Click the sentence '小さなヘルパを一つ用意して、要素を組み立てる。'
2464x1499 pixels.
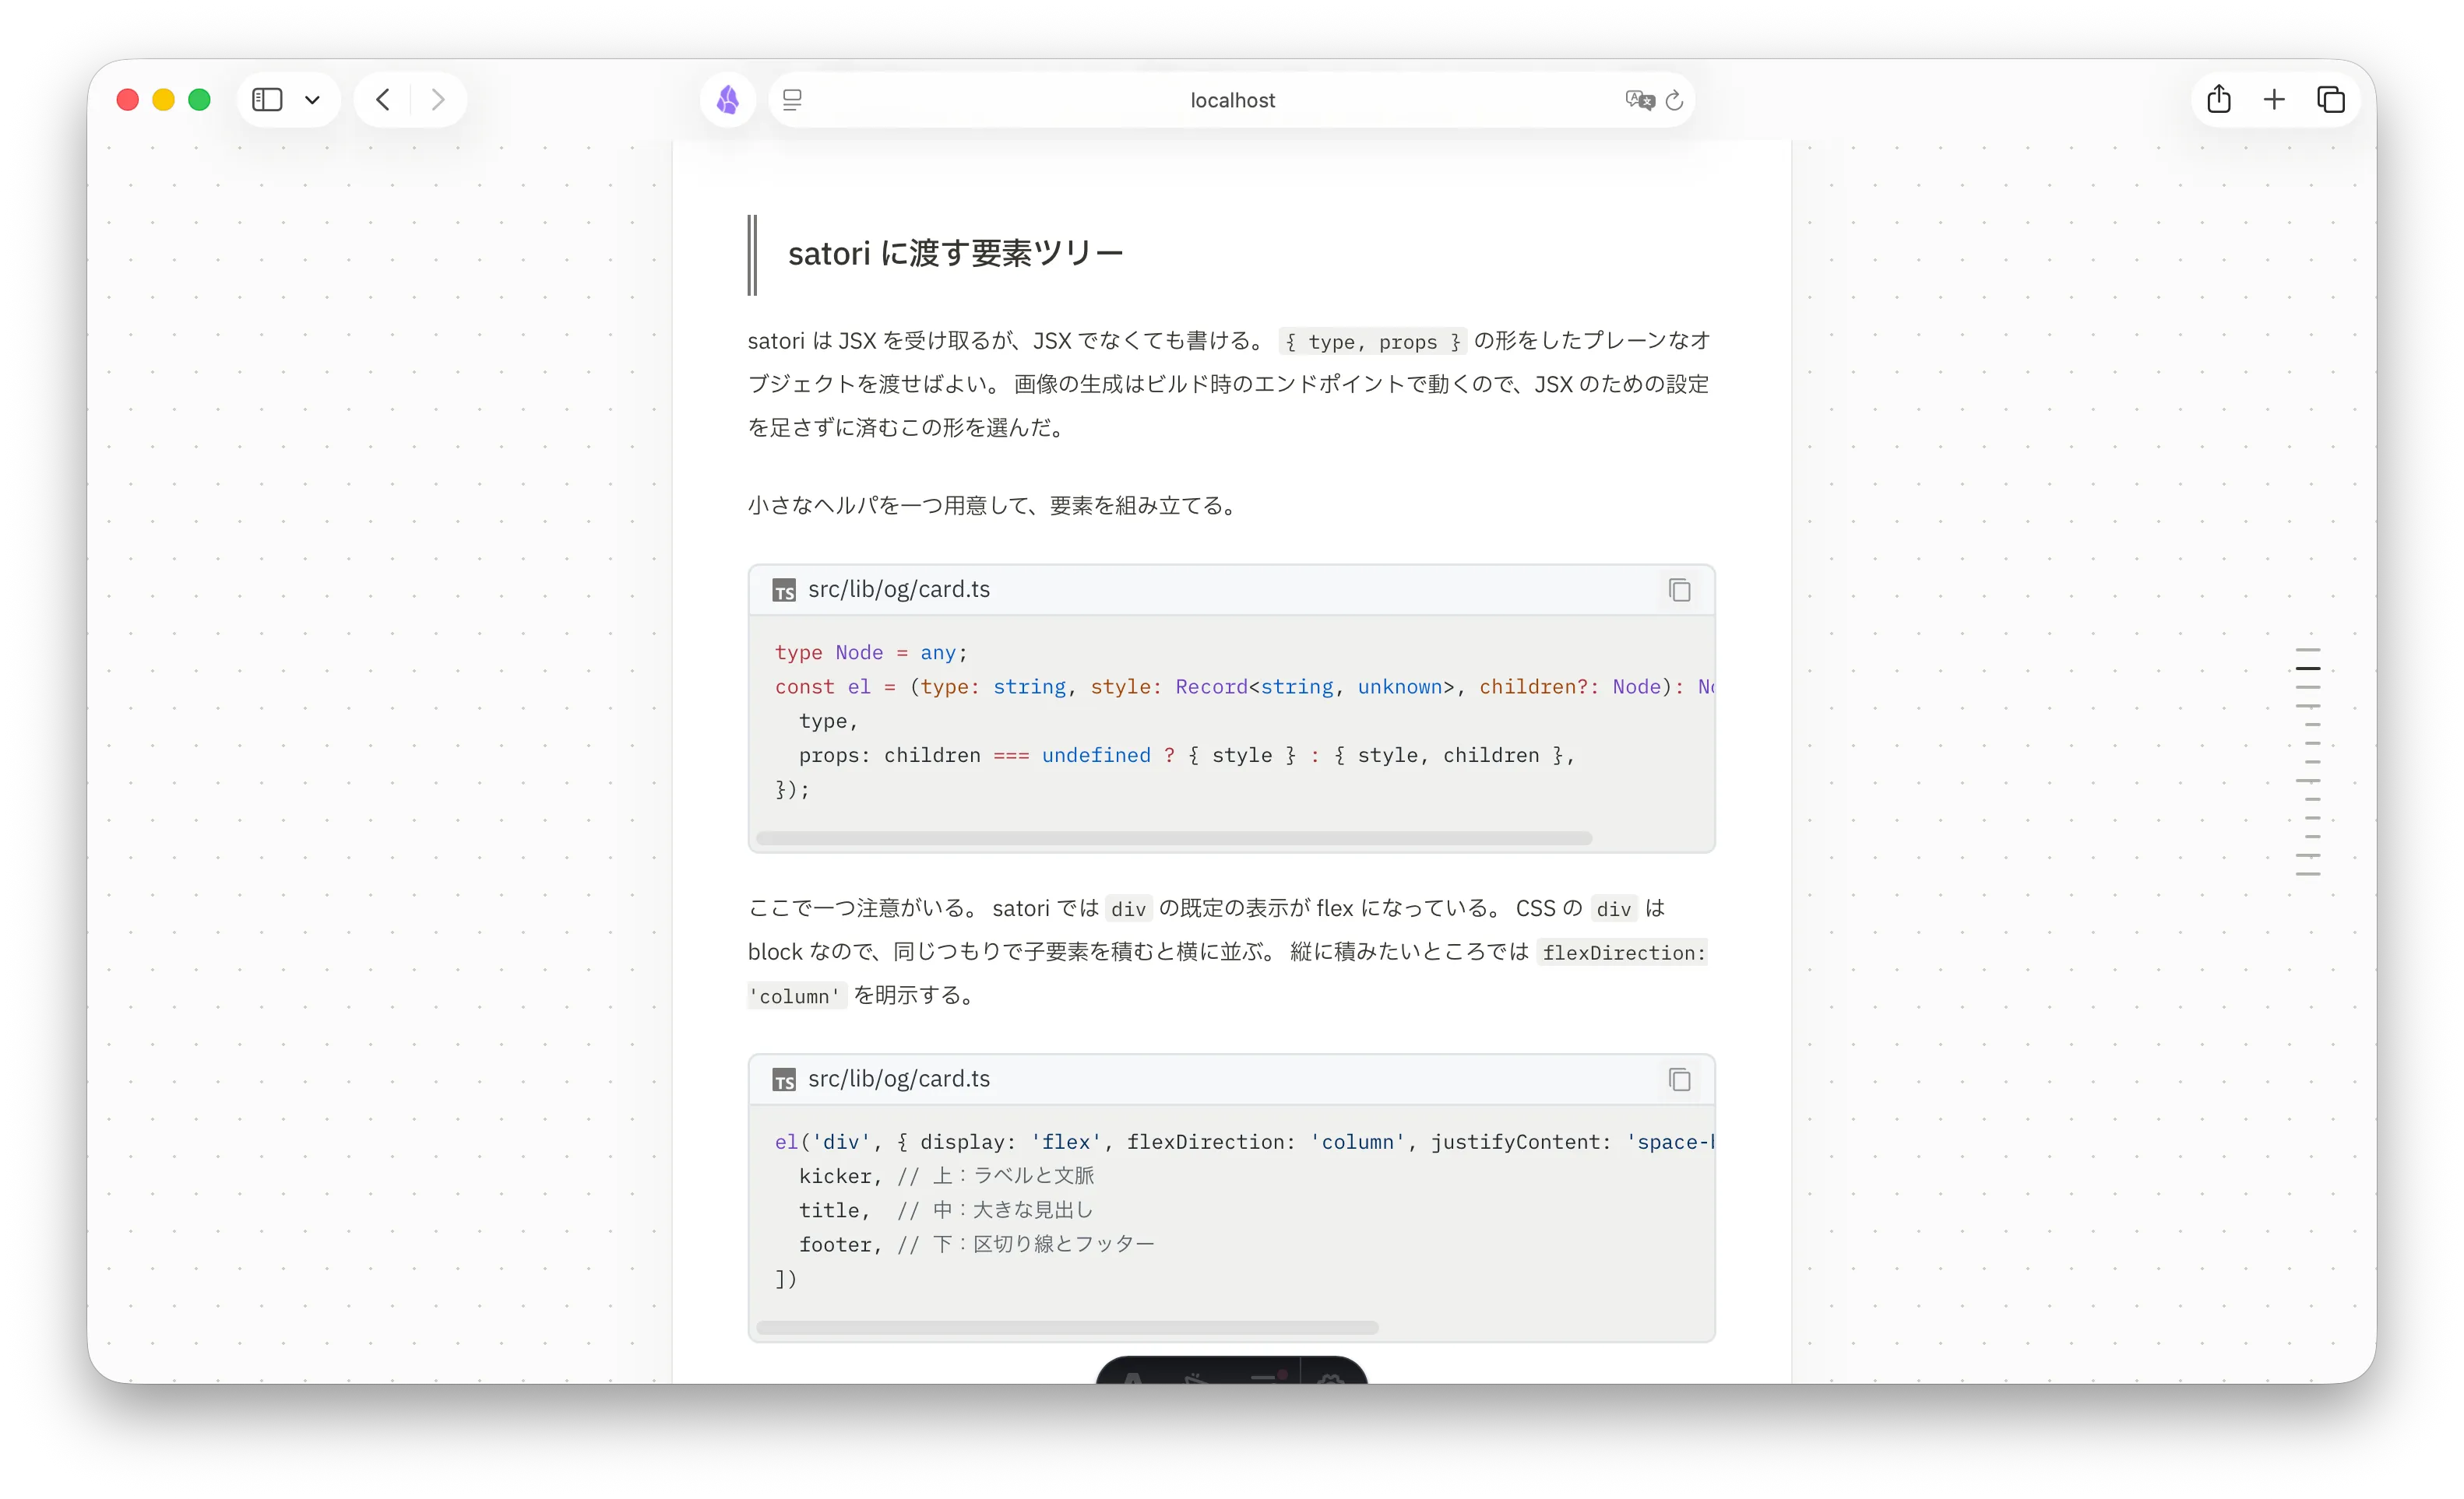coord(995,506)
